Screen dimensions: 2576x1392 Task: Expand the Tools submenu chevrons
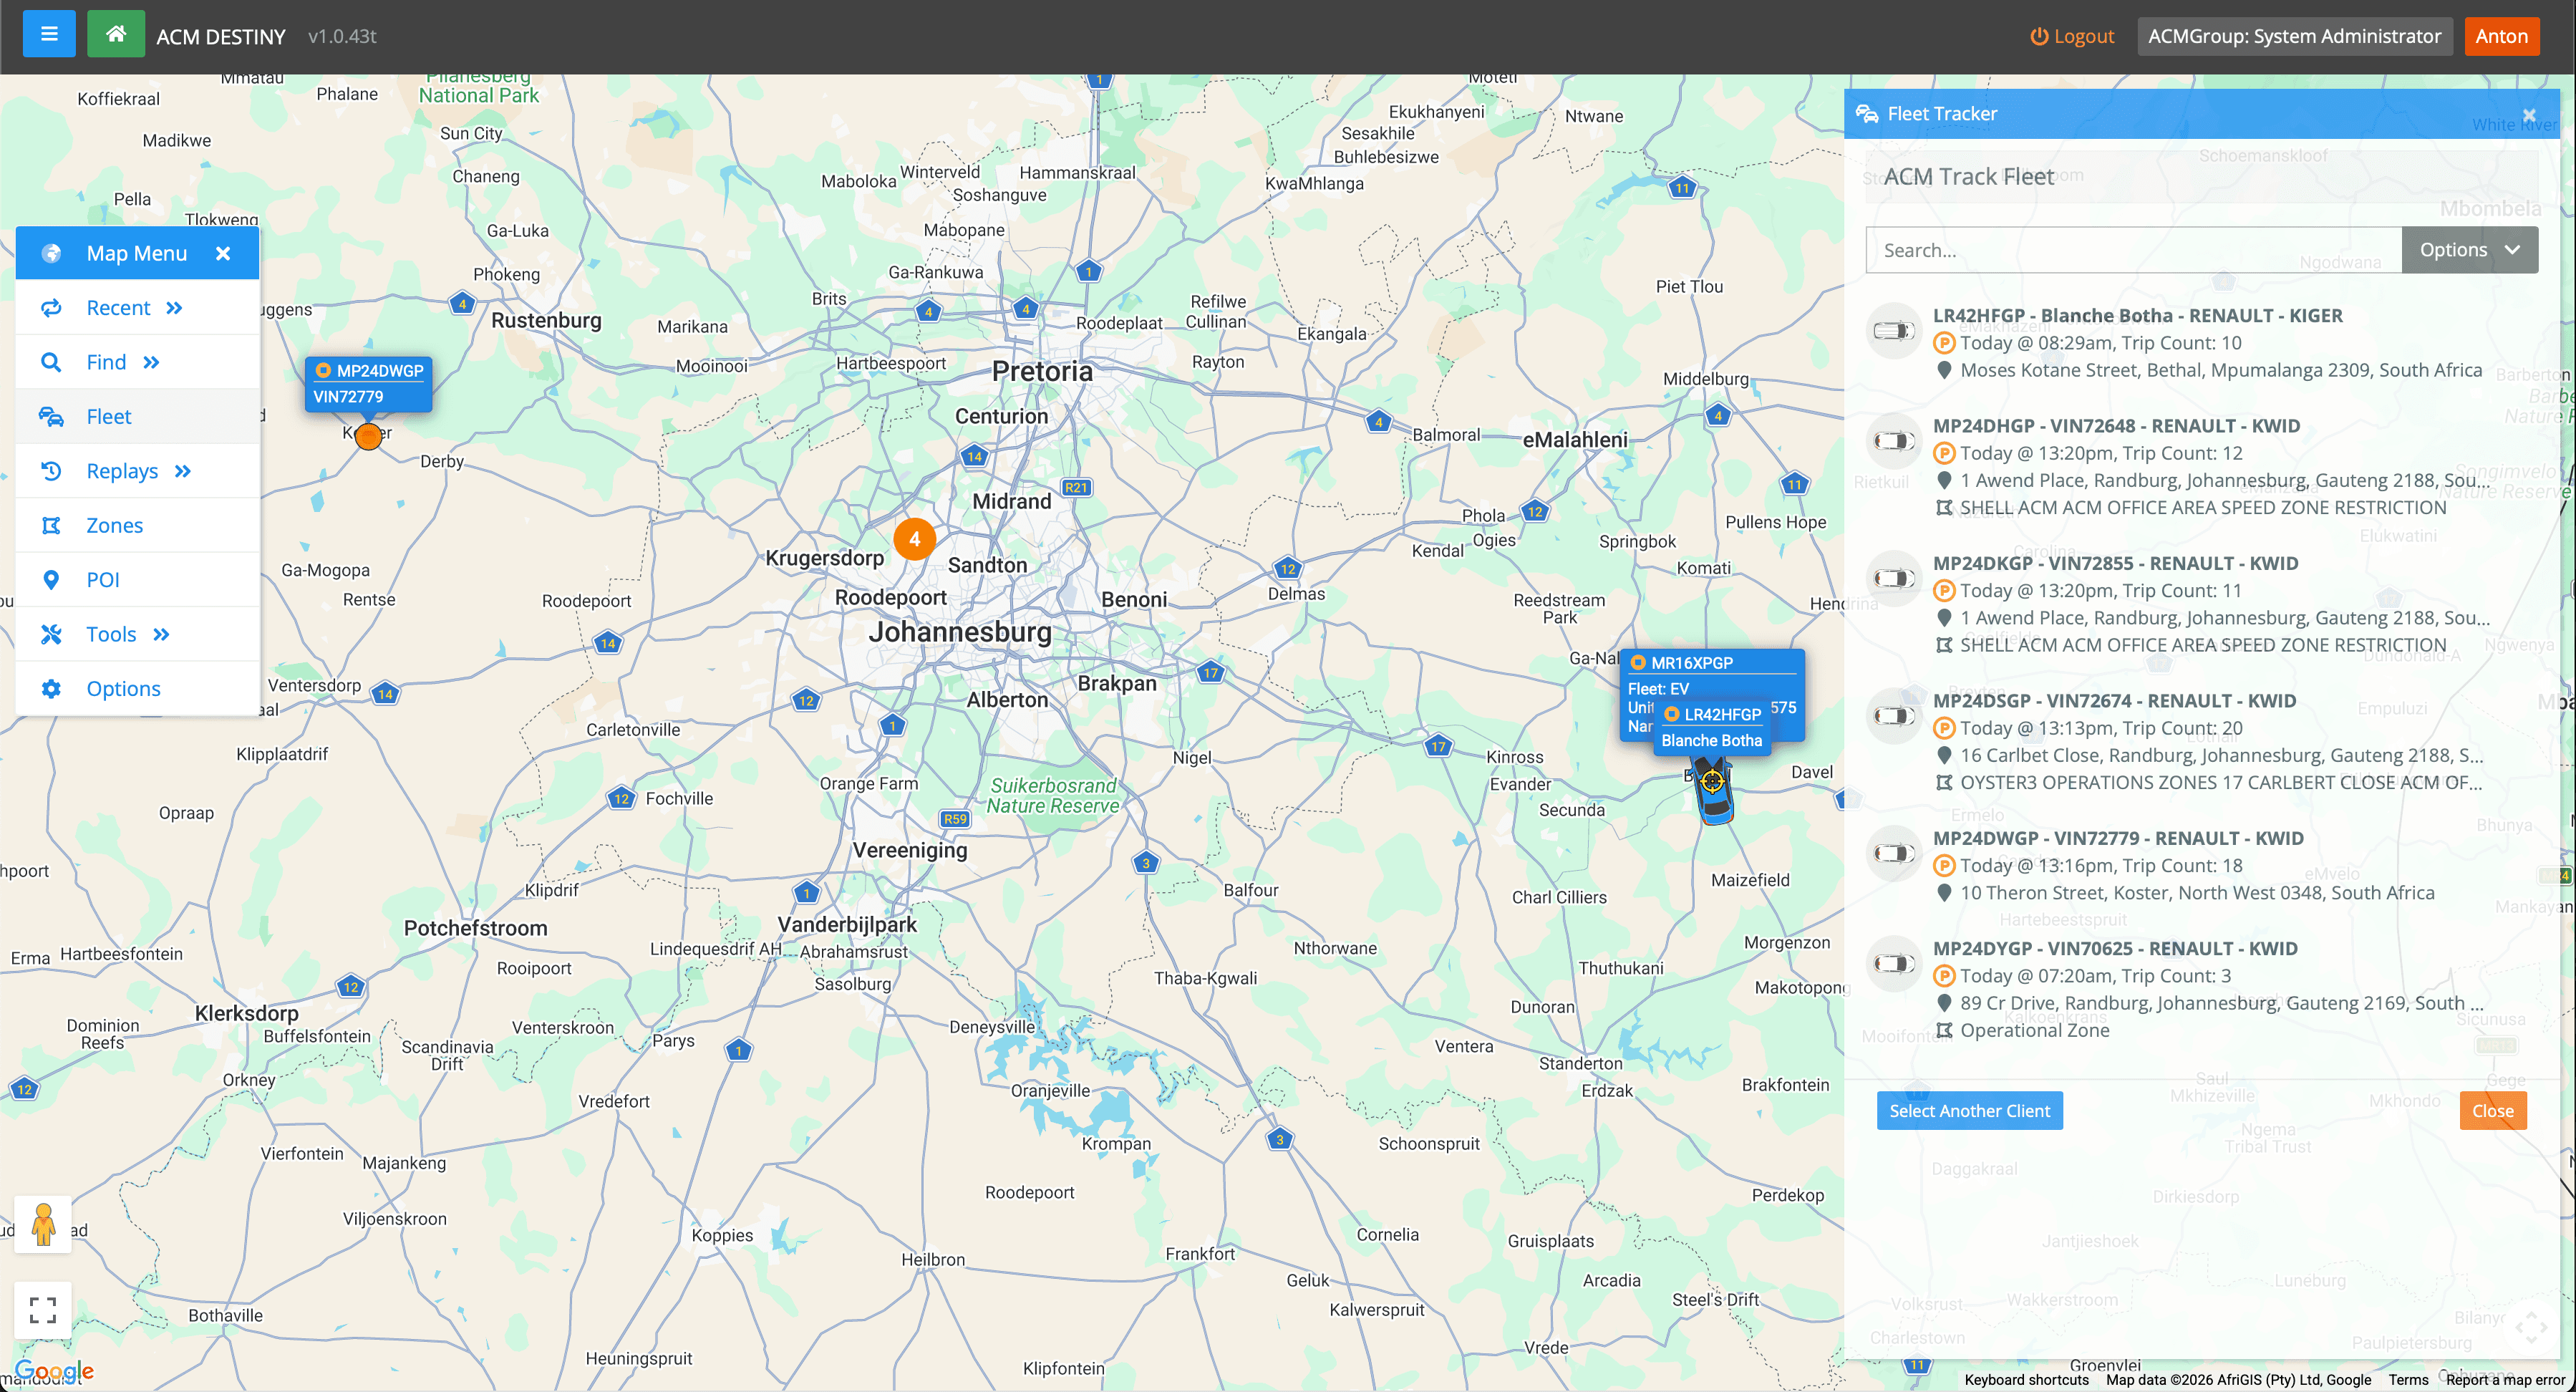[161, 634]
